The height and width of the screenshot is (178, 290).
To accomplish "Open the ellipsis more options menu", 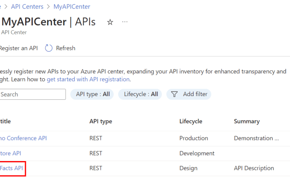I will click(125, 22).
